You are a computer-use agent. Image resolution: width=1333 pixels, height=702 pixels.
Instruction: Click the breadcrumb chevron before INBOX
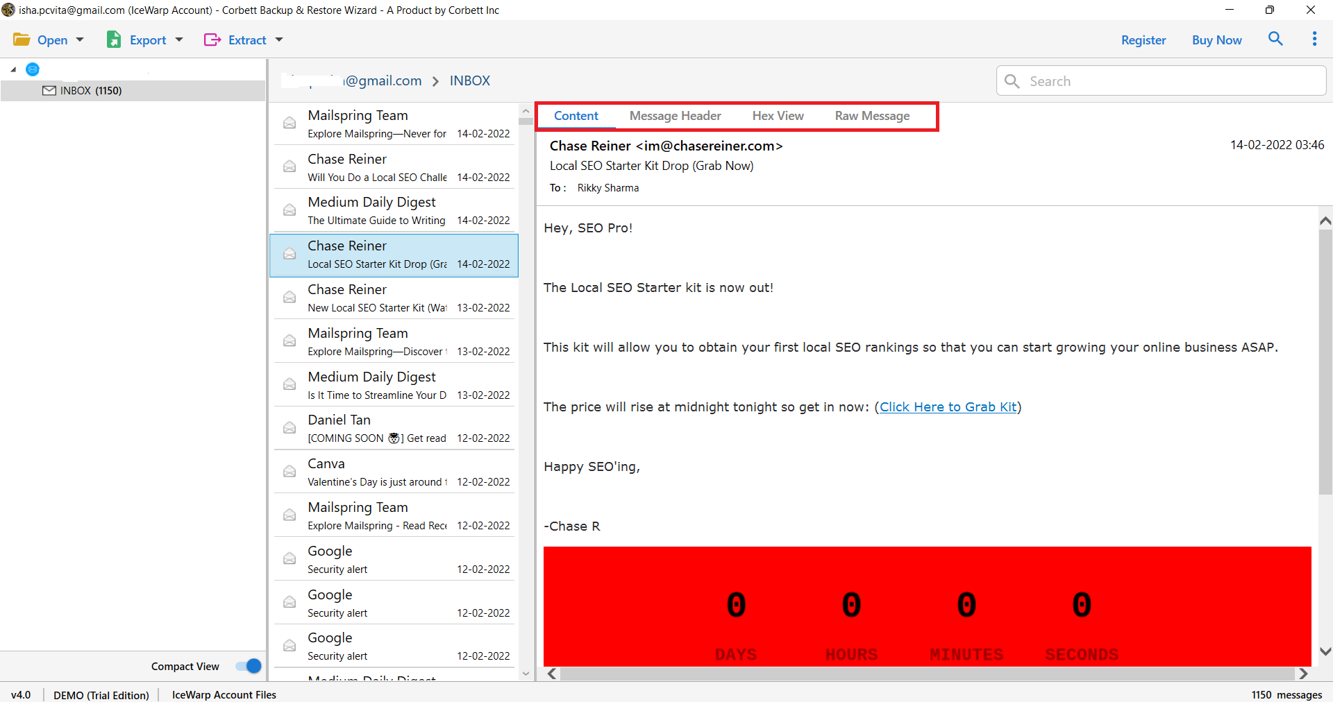[x=435, y=81]
